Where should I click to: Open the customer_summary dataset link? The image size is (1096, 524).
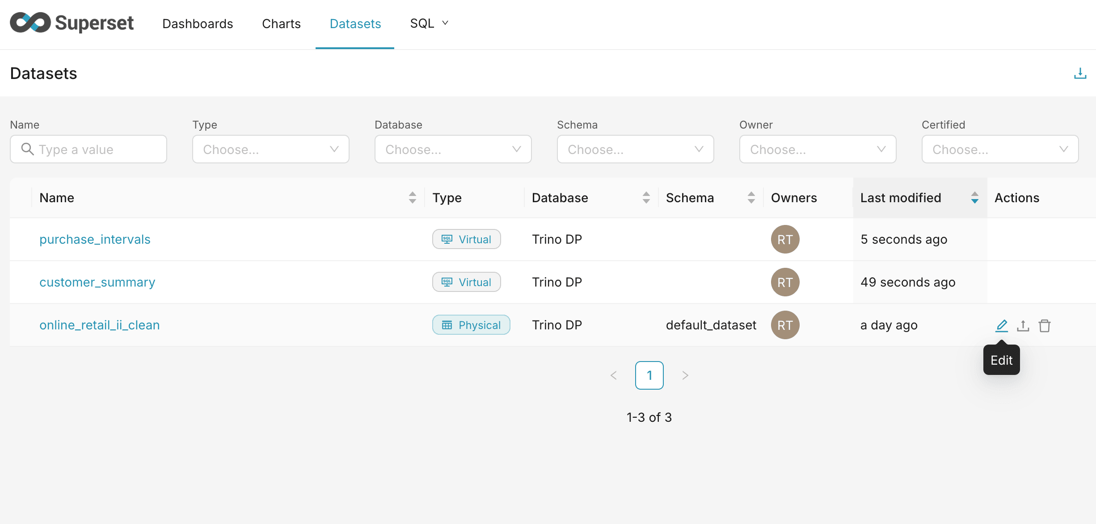[x=97, y=282]
